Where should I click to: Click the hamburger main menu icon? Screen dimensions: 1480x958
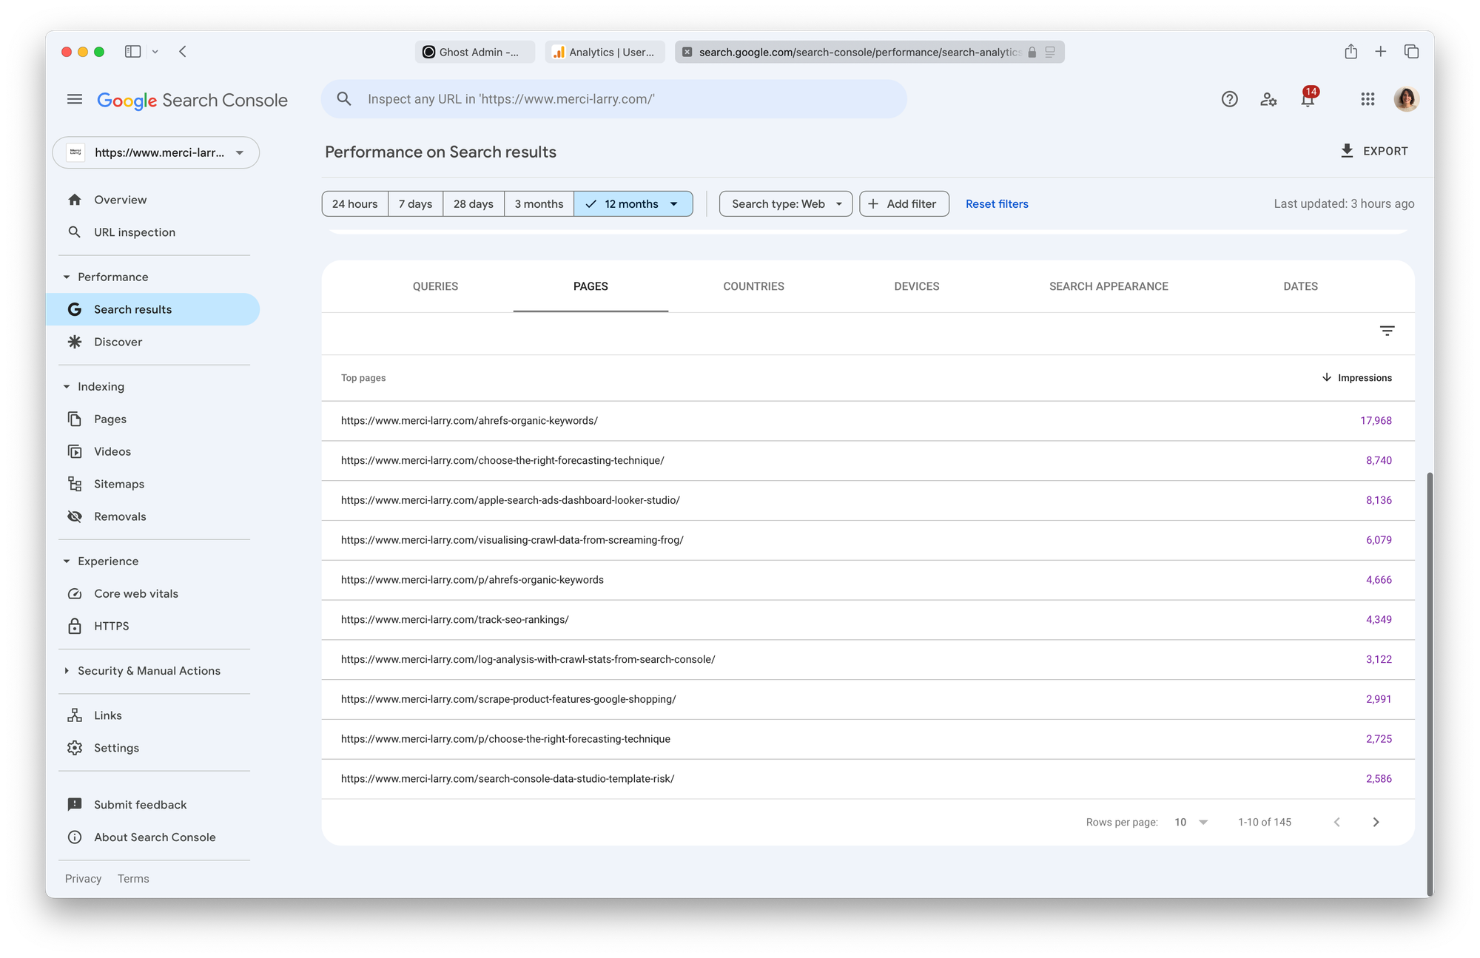tap(75, 99)
